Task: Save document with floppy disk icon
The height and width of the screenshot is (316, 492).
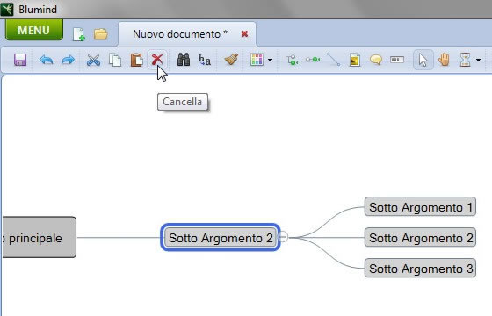Action: point(20,60)
